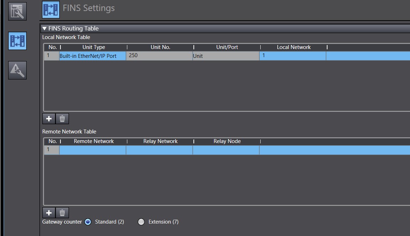
Task: Click the Unit/Port cell showing Unit
Action: (226, 56)
